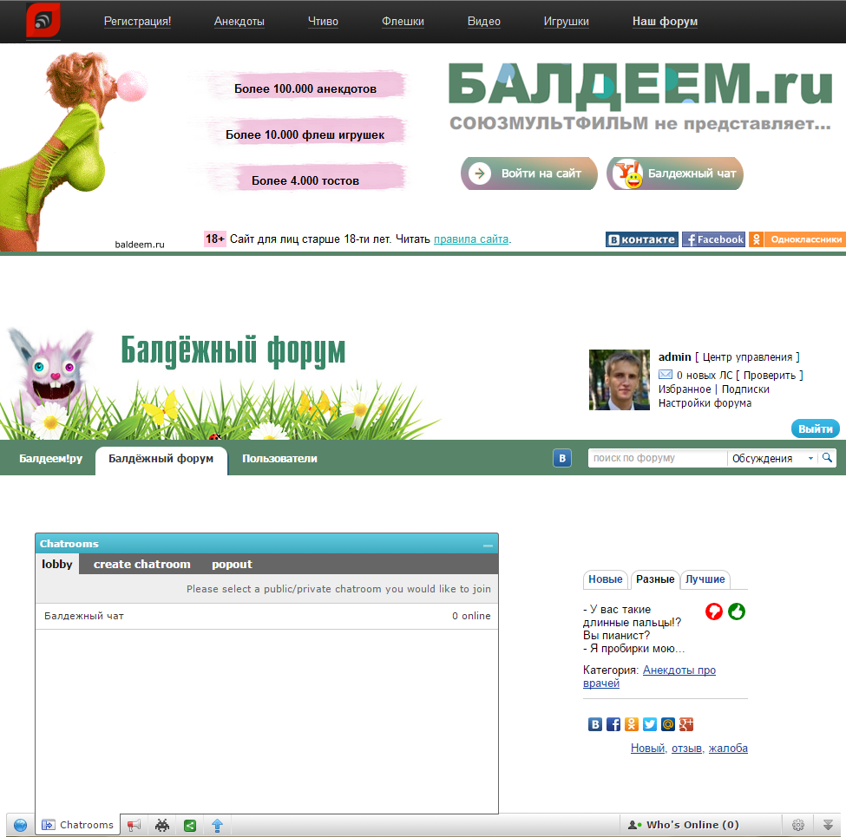Open the Видео section
This screenshot has height=837, width=846.
click(x=483, y=22)
